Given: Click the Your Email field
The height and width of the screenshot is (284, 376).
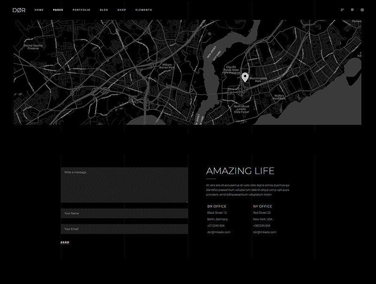Looking at the screenshot, I should pos(124,229).
